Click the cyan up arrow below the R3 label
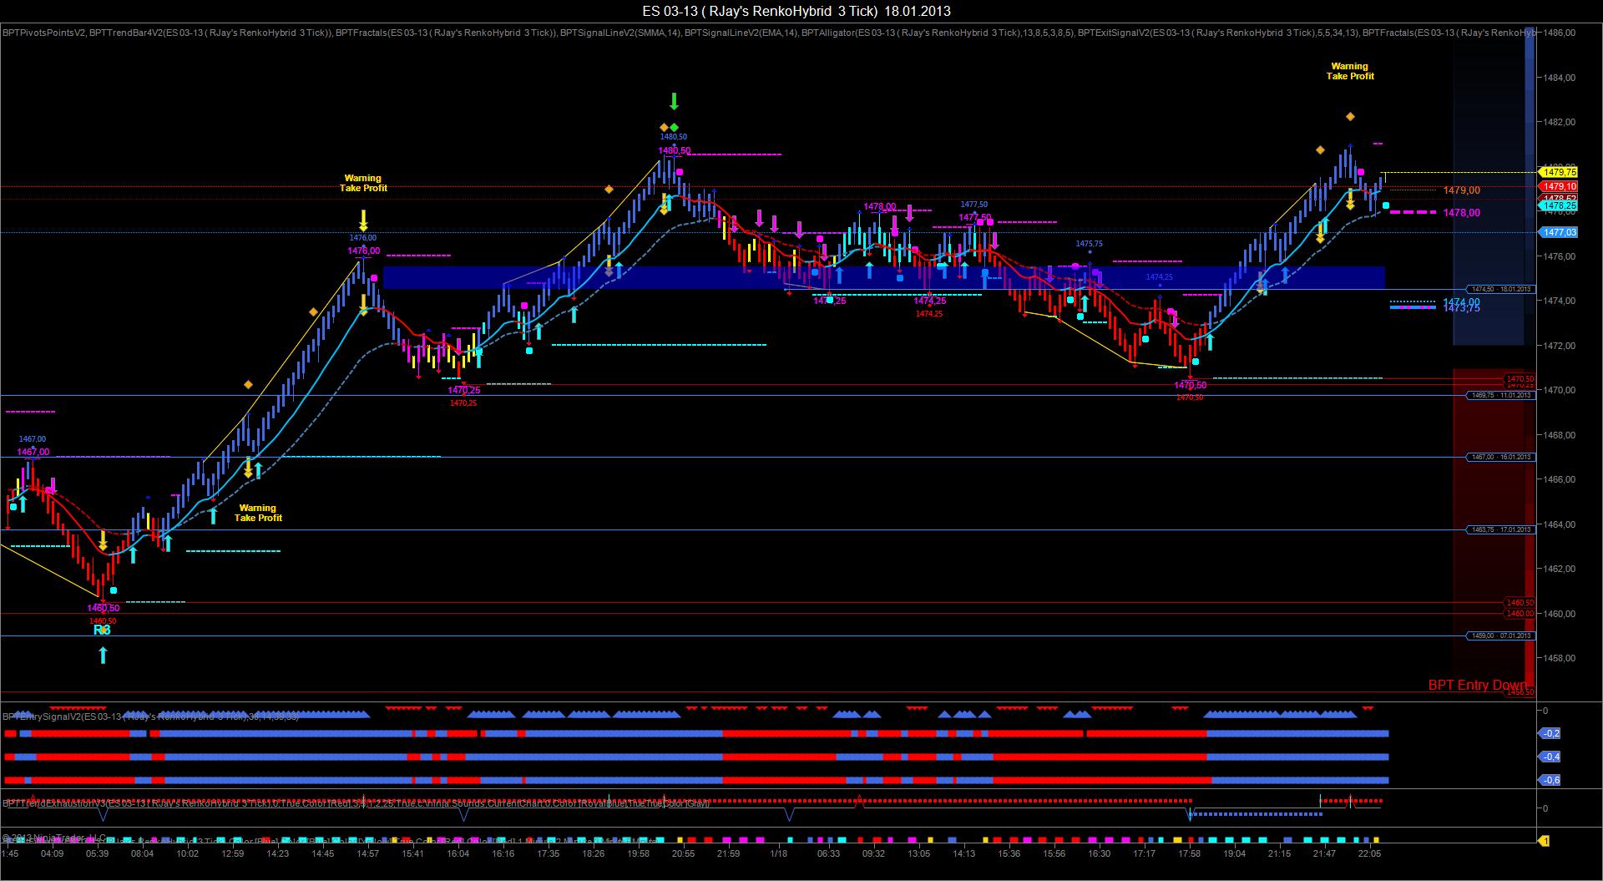The height and width of the screenshot is (881, 1603). 103,655
